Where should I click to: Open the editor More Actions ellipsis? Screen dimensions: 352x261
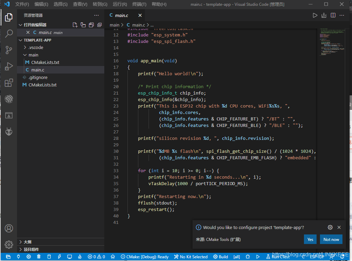(x=342, y=15)
